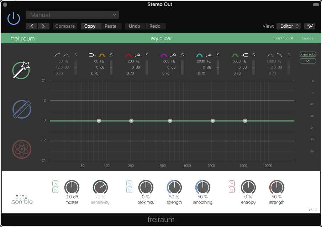
Task: Select high-shelf shape on 5000 Hz band
Action: tap(244, 55)
